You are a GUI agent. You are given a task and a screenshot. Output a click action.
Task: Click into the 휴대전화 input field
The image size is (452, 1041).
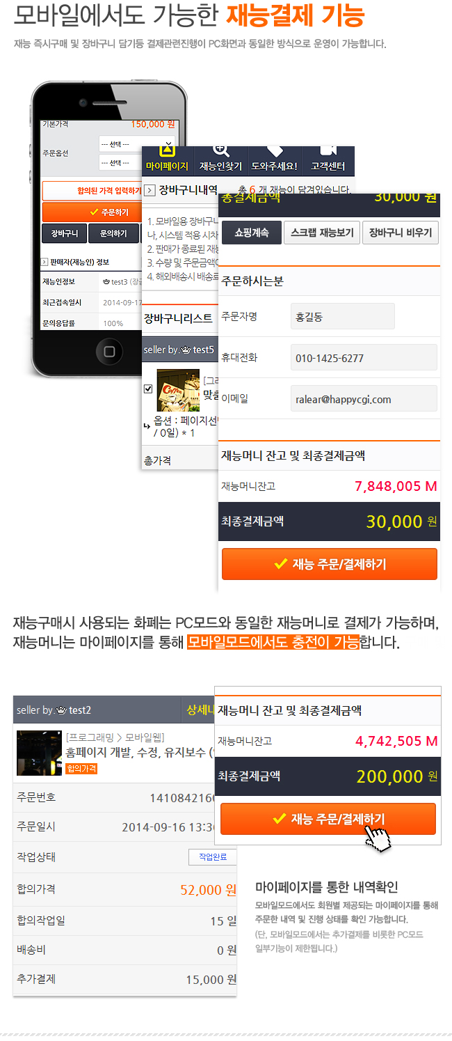pos(364,357)
